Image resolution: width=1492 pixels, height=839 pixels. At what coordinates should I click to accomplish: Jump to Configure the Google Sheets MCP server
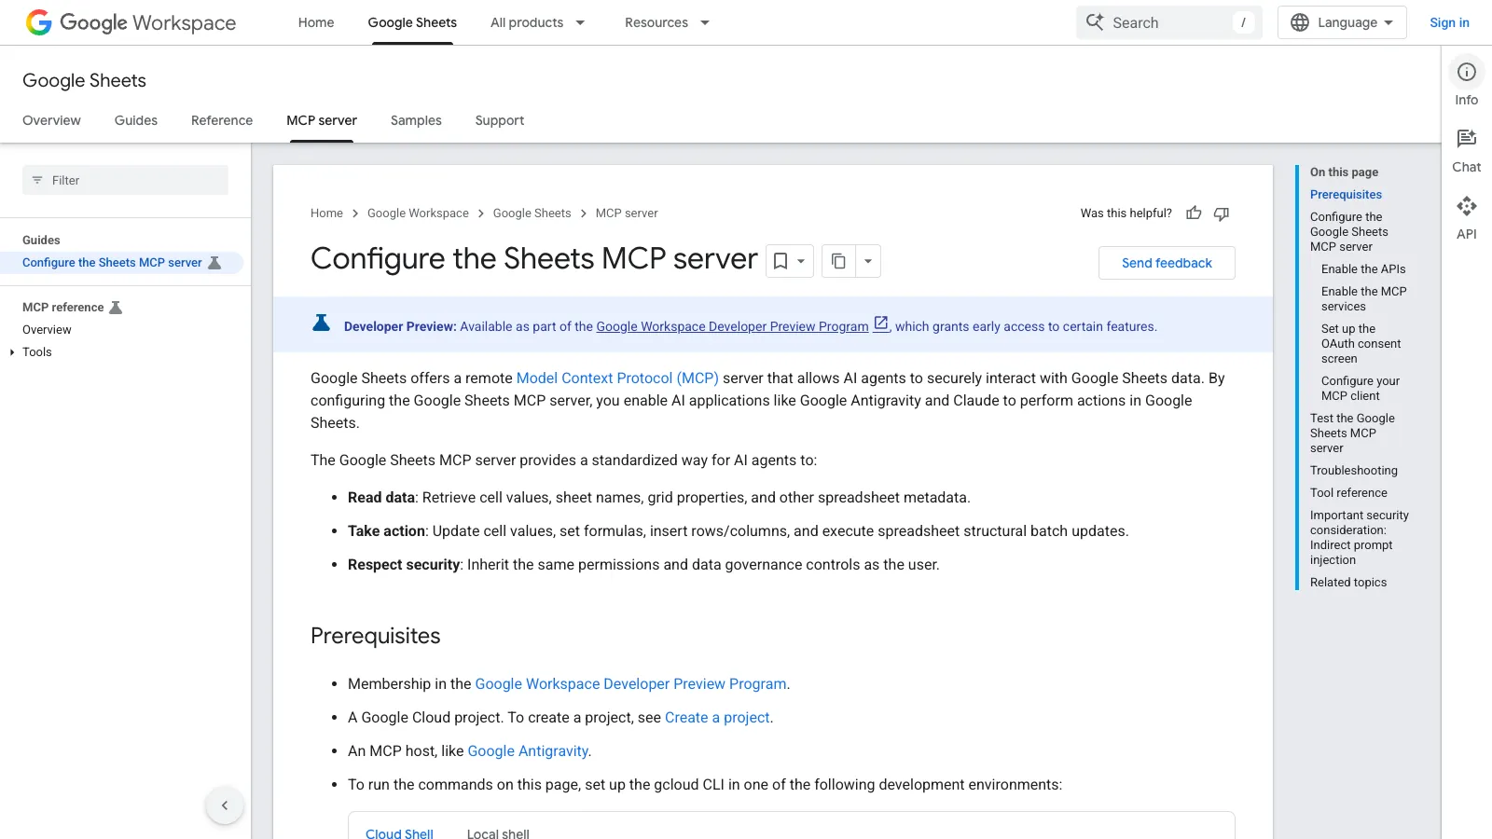[x=1348, y=232]
